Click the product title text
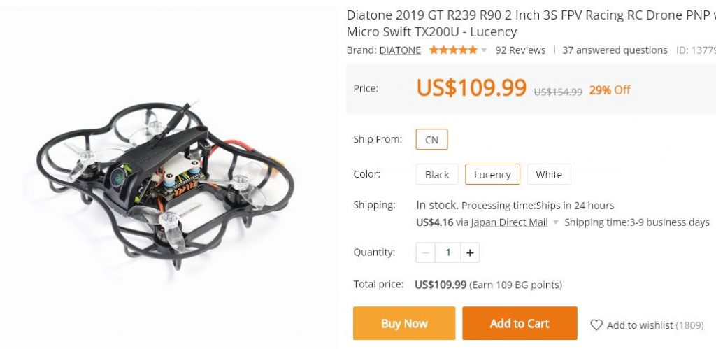The width and height of the screenshot is (716, 349). (531, 23)
